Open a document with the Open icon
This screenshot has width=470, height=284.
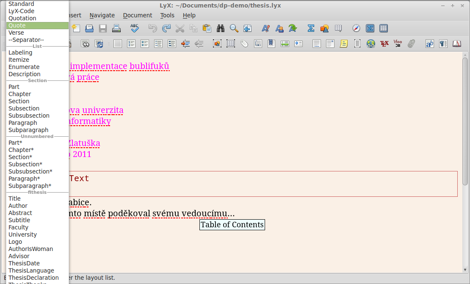point(89,28)
